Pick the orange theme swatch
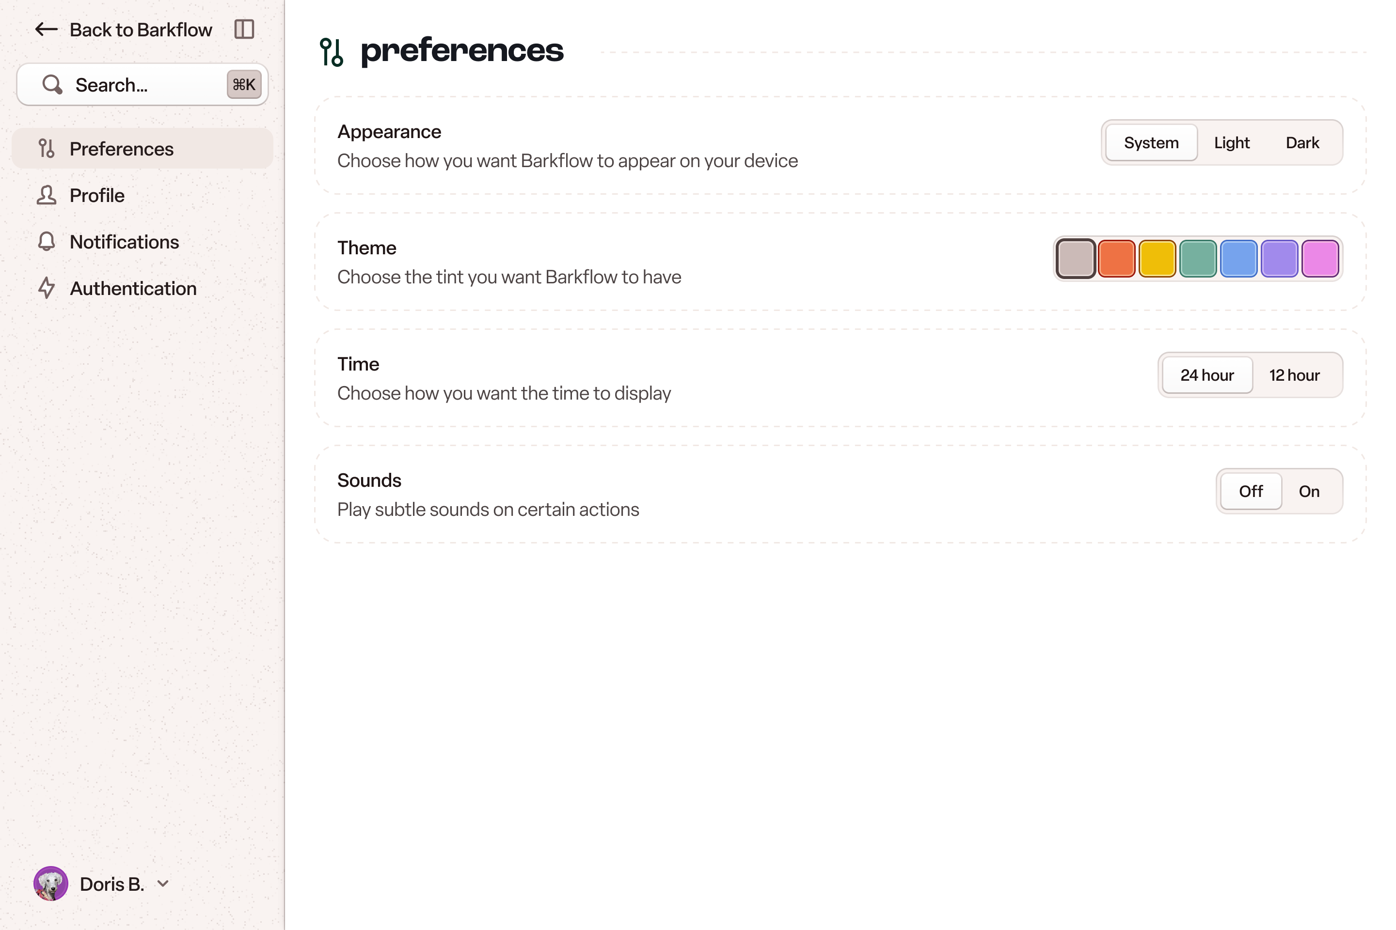 point(1116,259)
